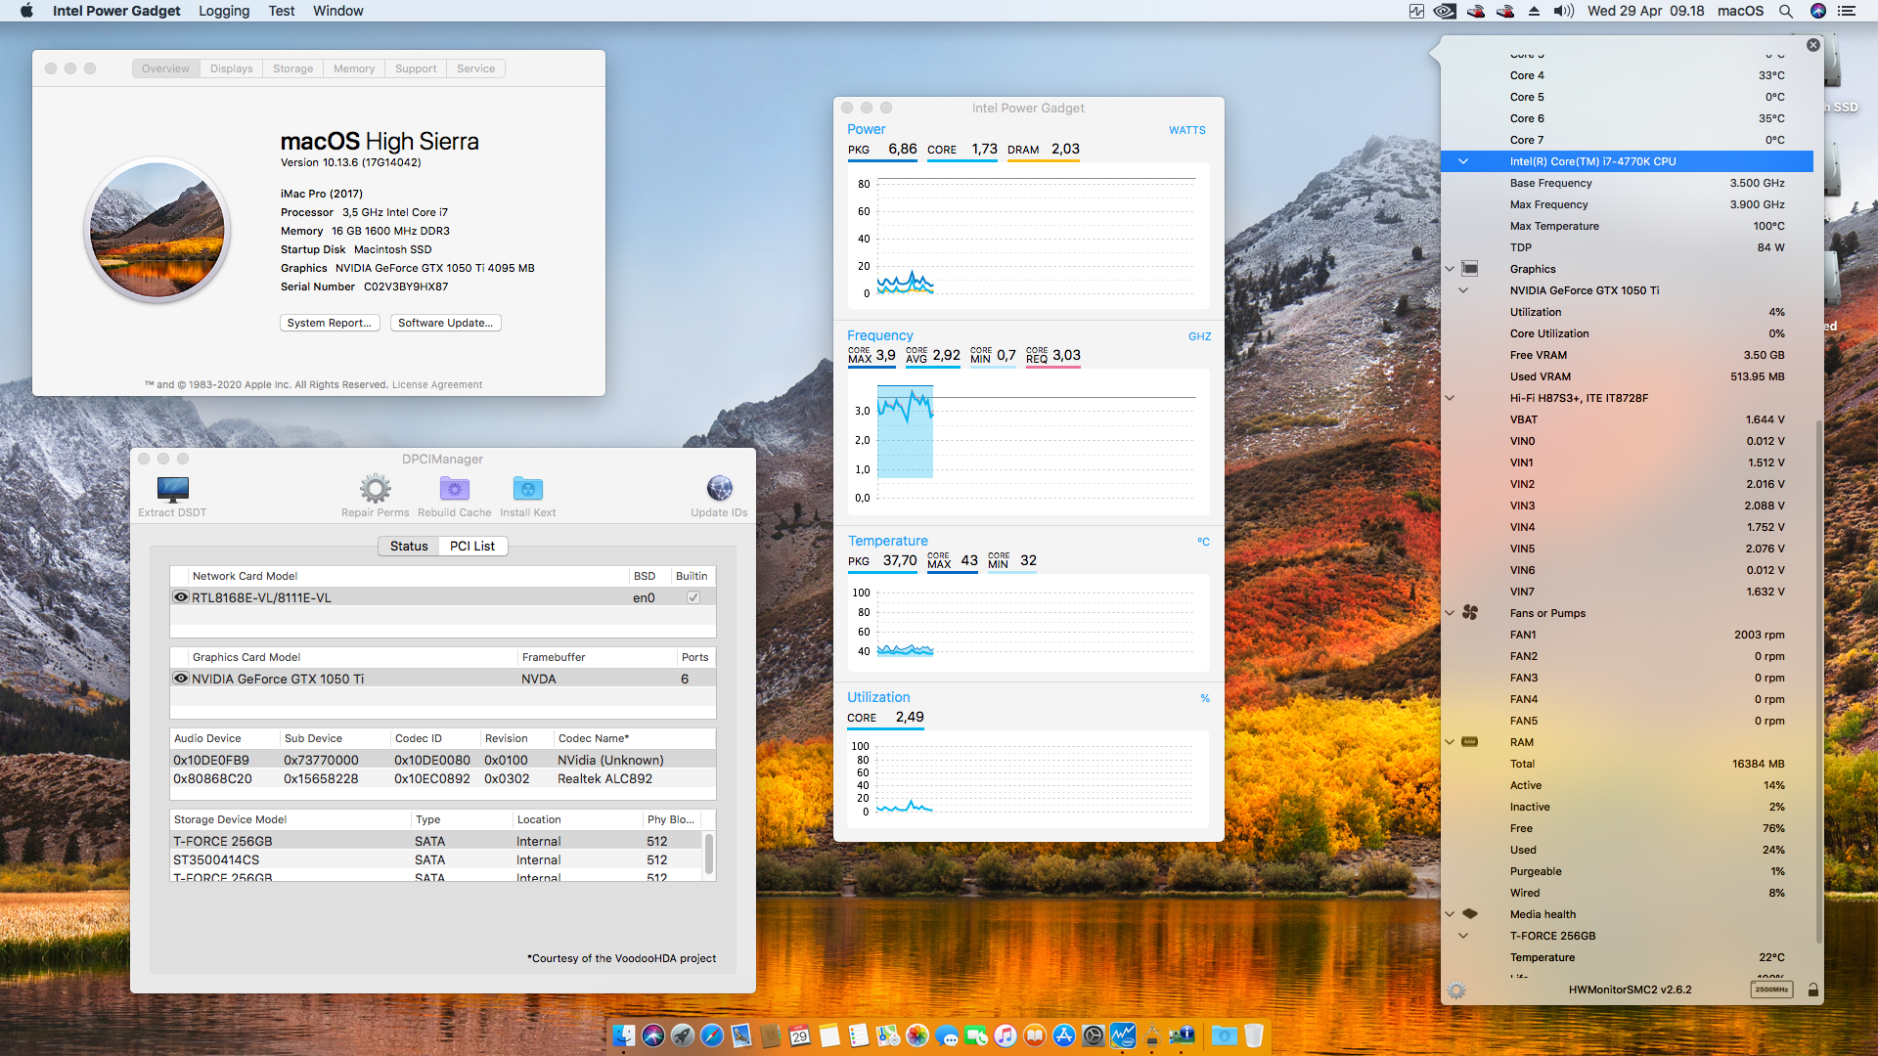Open Spotlight search in menu bar
The height and width of the screenshot is (1056, 1878).
click(1786, 11)
